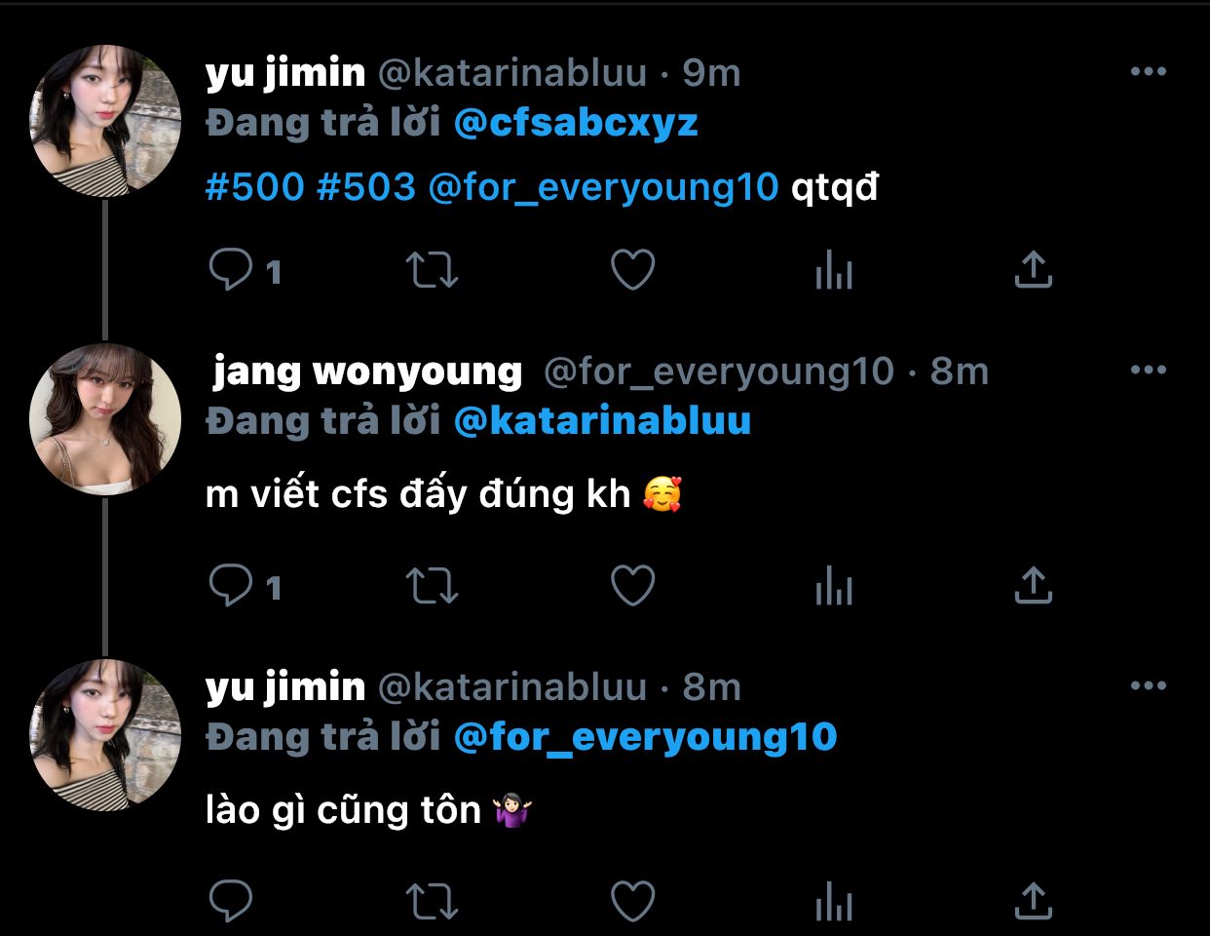Open the #503 hashtag
1210x936 pixels.
pos(366,185)
